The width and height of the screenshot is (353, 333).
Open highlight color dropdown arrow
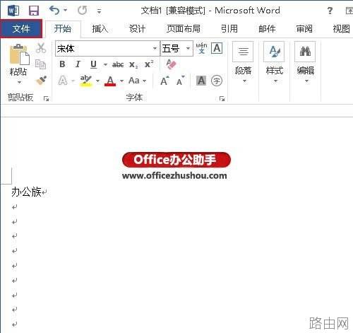(97, 81)
